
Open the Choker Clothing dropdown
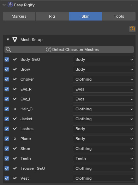(103, 79)
